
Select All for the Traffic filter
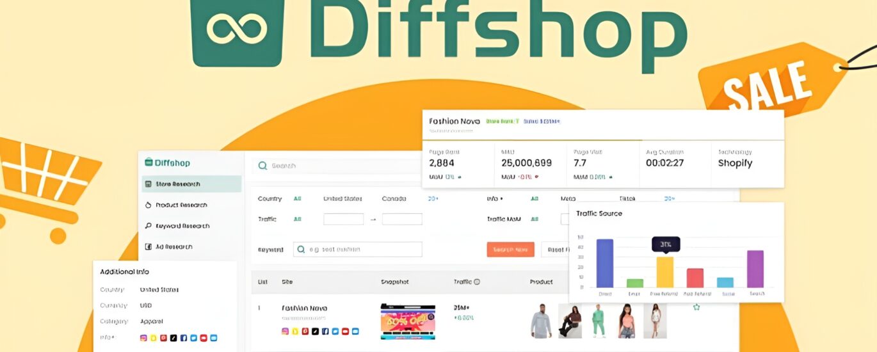pyautogui.click(x=298, y=219)
